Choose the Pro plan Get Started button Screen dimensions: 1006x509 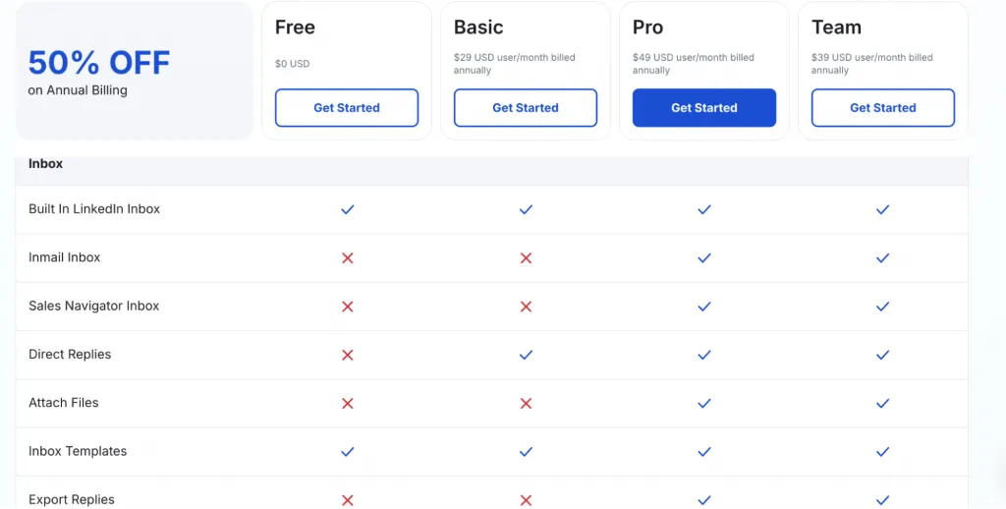703,108
